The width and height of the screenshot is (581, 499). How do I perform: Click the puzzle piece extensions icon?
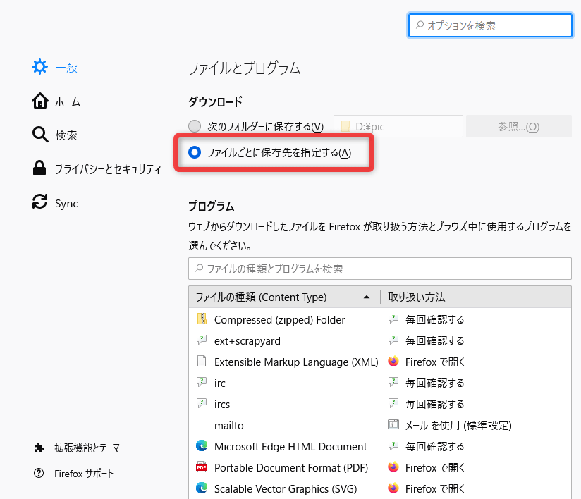click(39, 448)
